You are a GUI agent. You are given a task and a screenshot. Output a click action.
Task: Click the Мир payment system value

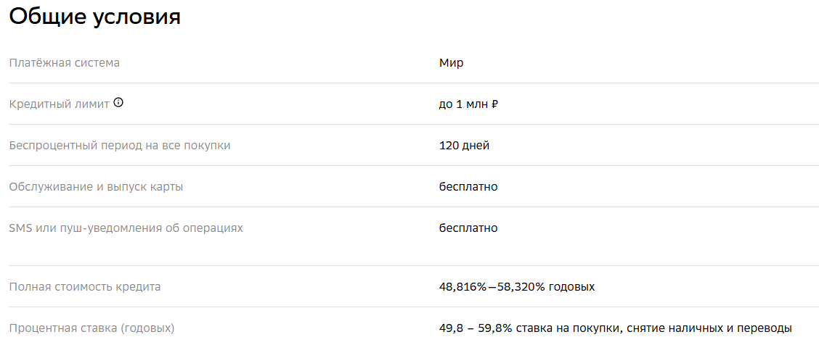pos(451,63)
